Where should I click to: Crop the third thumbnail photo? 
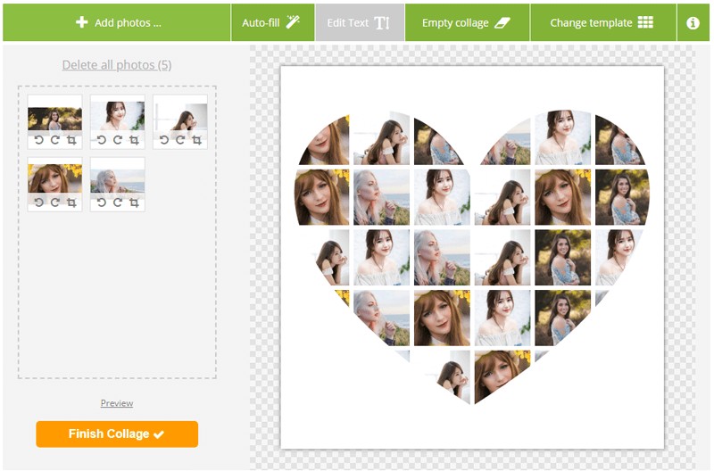pos(196,140)
